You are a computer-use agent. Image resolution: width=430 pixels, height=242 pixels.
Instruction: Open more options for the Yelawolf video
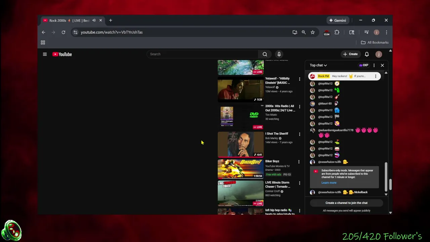(x=299, y=79)
